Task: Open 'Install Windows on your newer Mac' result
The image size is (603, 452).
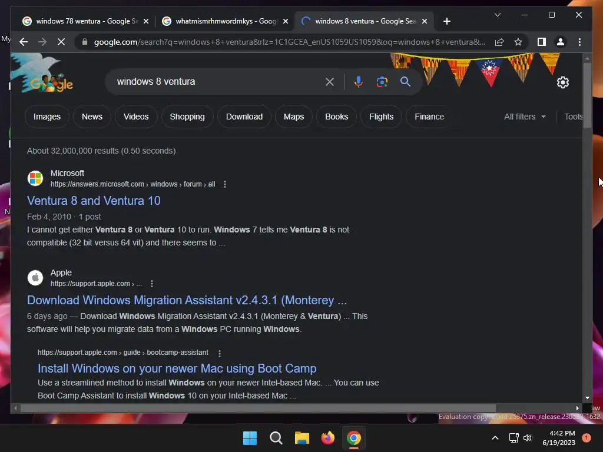Action: click(x=177, y=368)
